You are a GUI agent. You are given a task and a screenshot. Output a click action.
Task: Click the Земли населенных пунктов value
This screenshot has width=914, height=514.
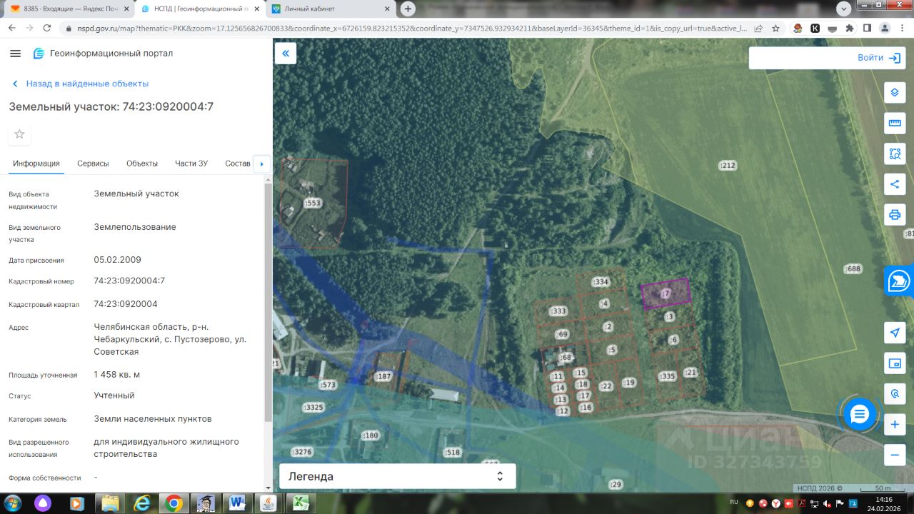[153, 419]
